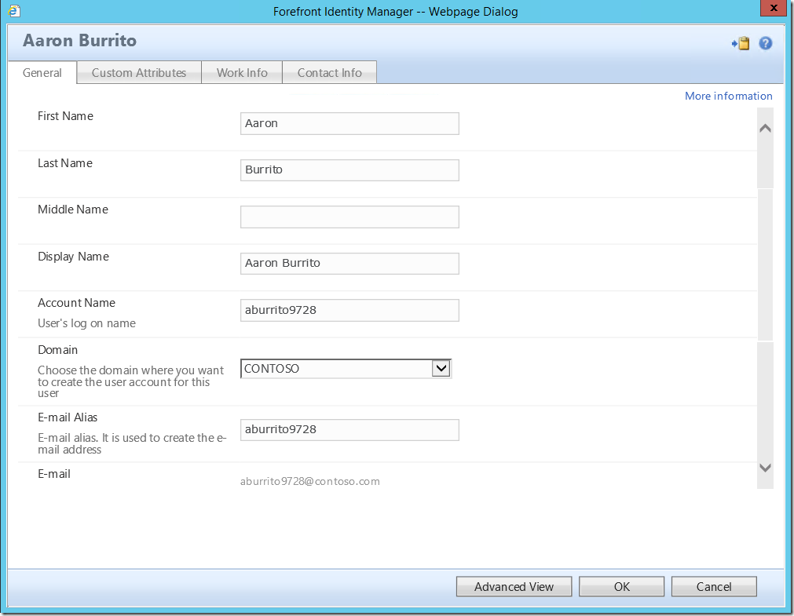Switch to the General tab

42,73
